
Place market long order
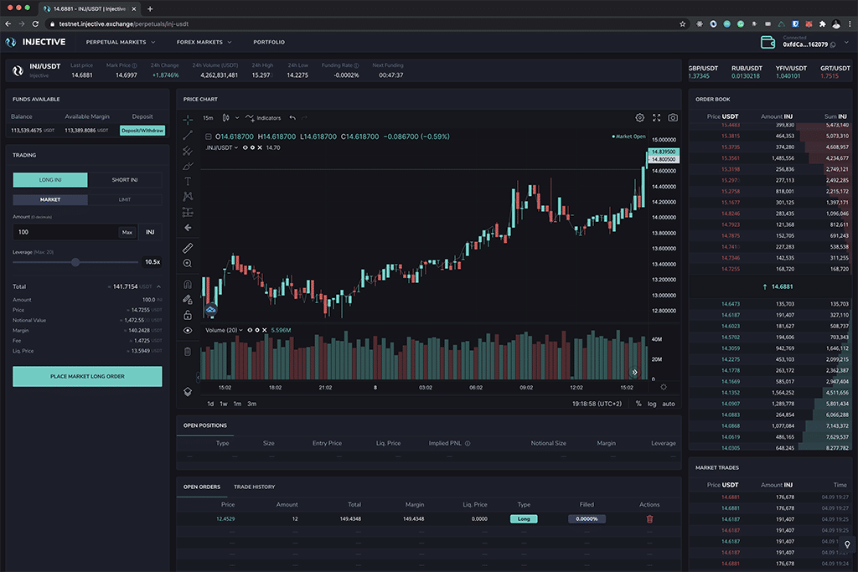click(x=87, y=376)
